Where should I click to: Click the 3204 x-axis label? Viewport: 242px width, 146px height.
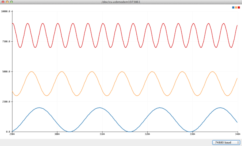(147, 134)
